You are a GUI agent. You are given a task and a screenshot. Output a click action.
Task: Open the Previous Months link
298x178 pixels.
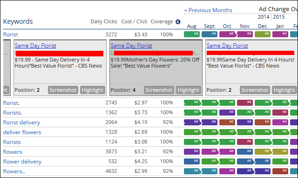tap(208, 10)
